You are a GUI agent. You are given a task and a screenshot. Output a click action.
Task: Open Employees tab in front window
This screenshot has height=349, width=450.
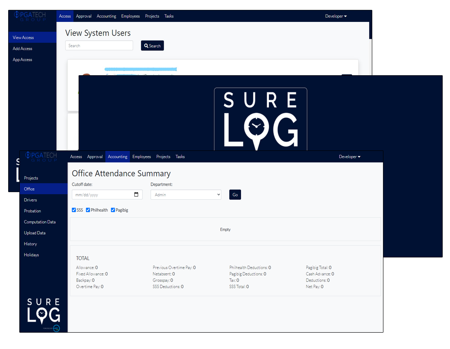(142, 156)
